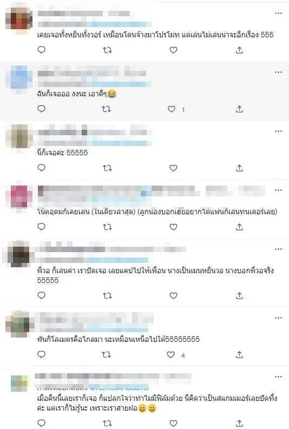
Task: Open the red-brown avatar of the first commenter
Action: pos(19,18)
